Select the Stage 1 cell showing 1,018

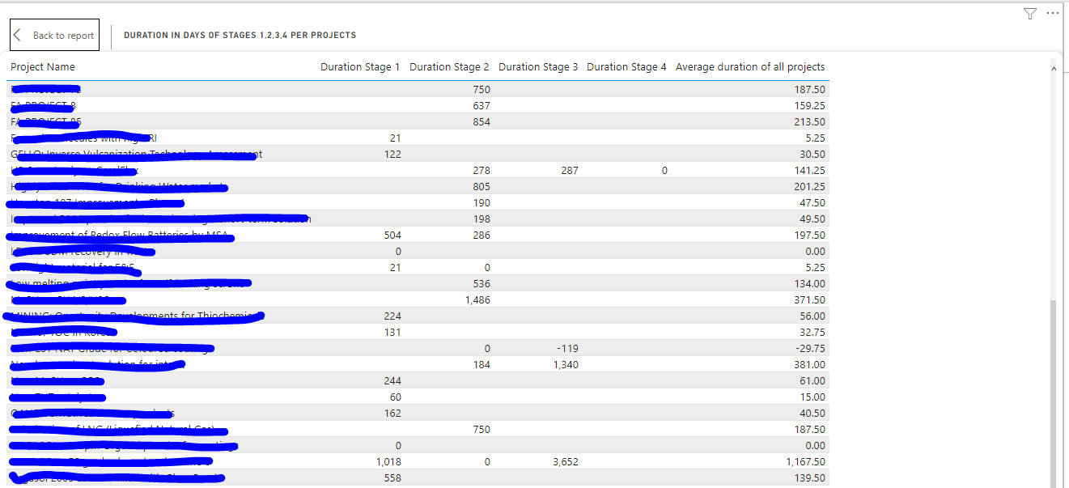[x=388, y=462]
